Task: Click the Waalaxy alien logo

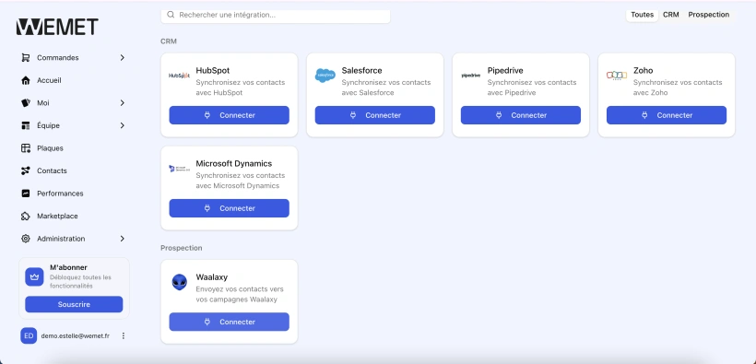Action: [180, 283]
